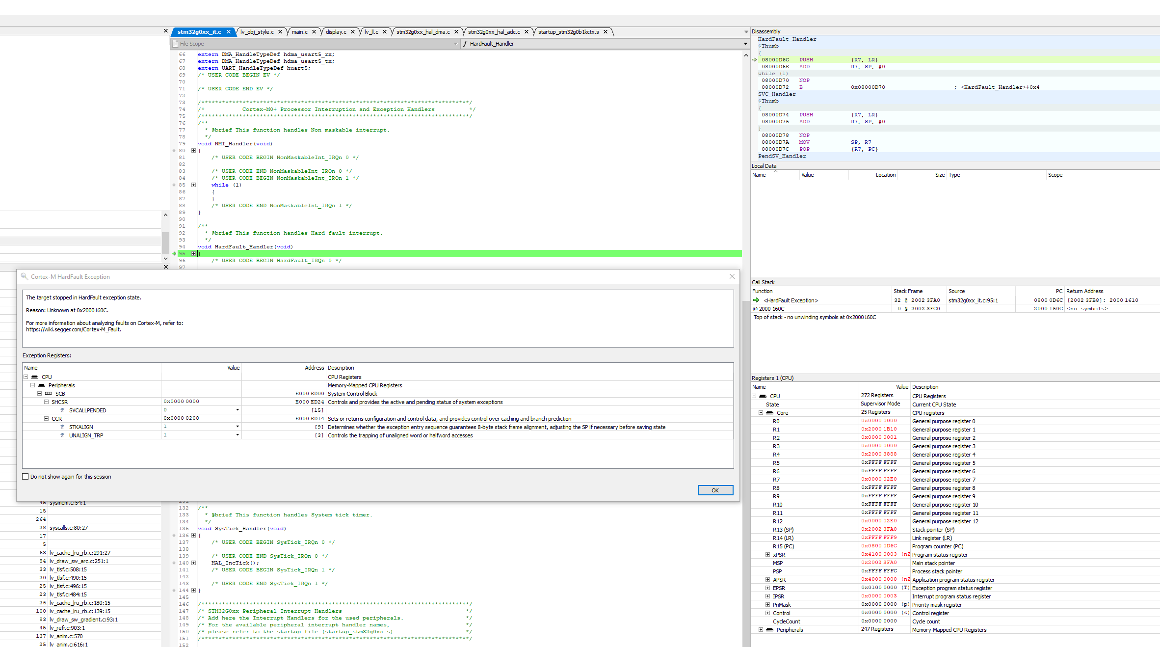Viewport: 1160px width, 647px height.
Task: Click the function symbol beside HardFault_Handler name
Action: 465,44
